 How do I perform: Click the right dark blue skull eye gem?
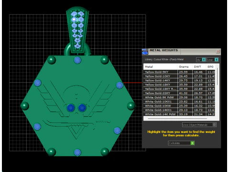point(82,107)
